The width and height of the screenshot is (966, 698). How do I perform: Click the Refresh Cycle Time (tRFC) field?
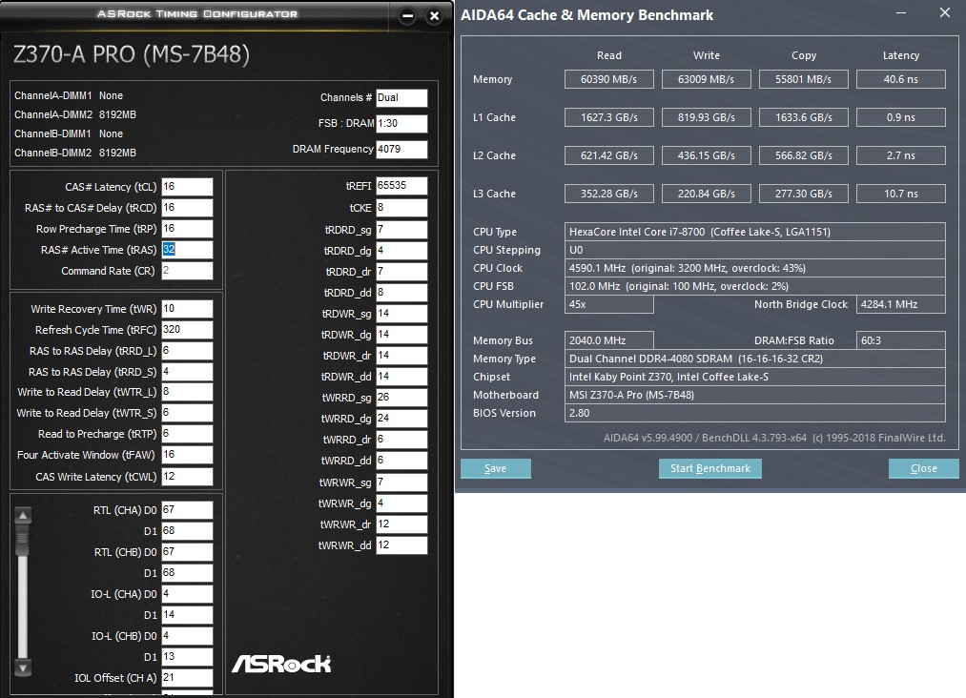(187, 330)
